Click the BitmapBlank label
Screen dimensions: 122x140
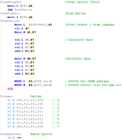coord(11,134)
